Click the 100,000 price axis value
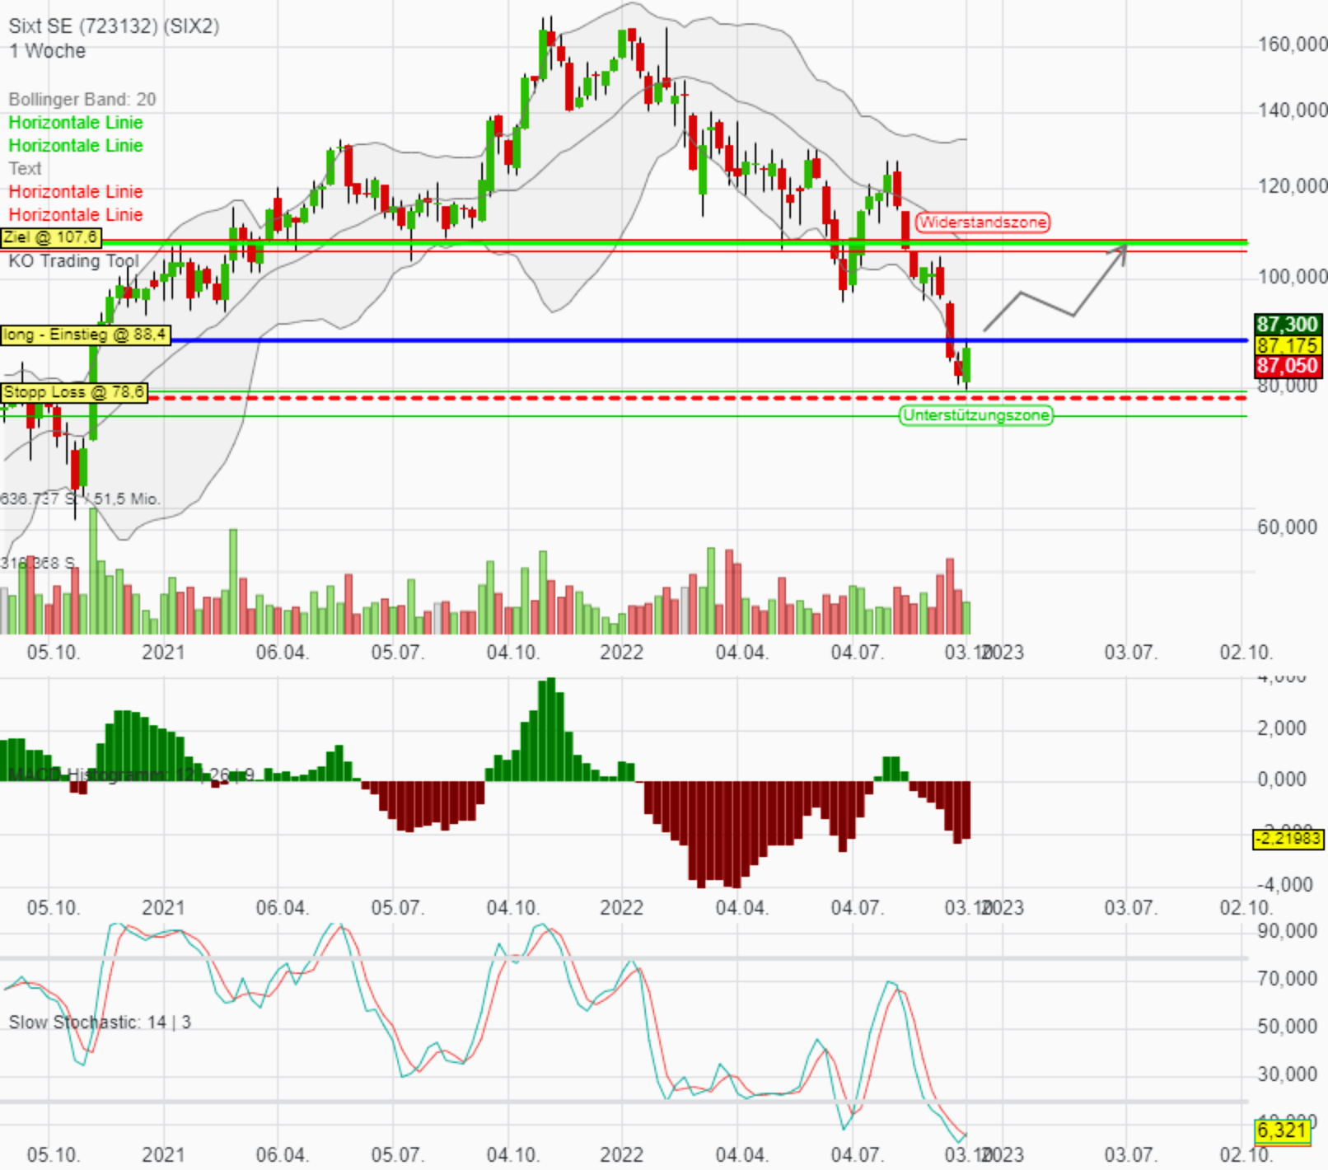This screenshot has height=1170, width=1328. click(1293, 277)
